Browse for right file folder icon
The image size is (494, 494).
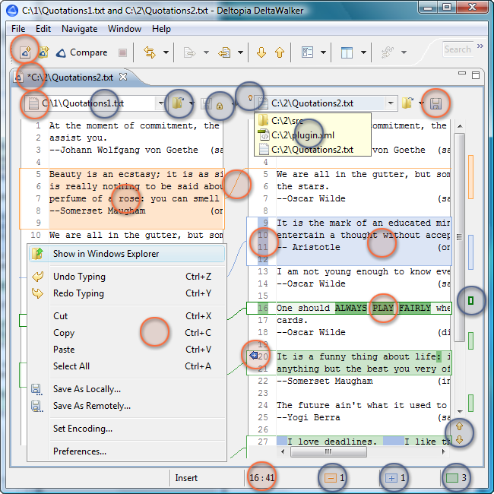click(407, 103)
